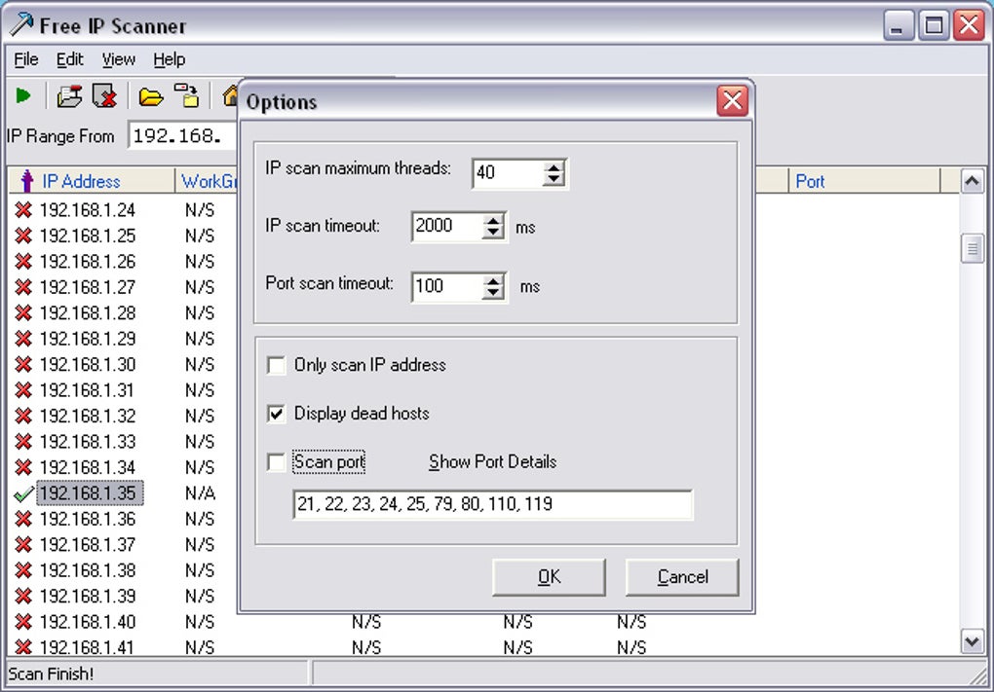Click the red X icon beside 192.168.1.28

[x=23, y=312]
